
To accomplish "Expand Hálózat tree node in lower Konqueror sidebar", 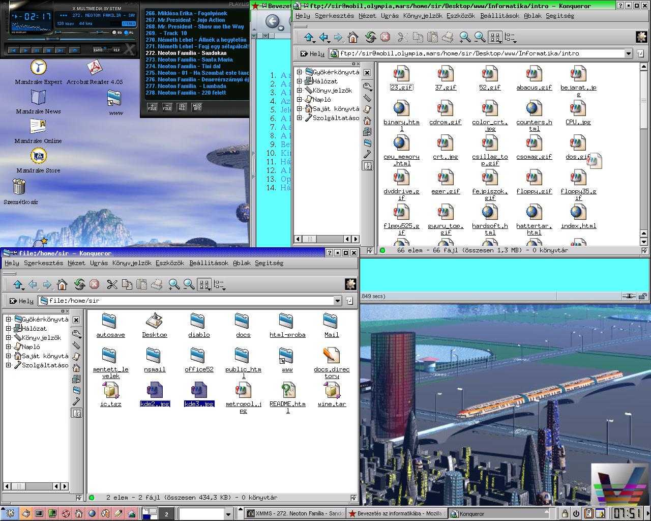I will [x=8, y=329].
